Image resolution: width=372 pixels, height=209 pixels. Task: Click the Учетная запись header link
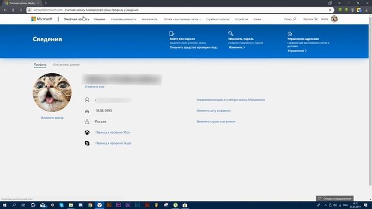point(76,19)
